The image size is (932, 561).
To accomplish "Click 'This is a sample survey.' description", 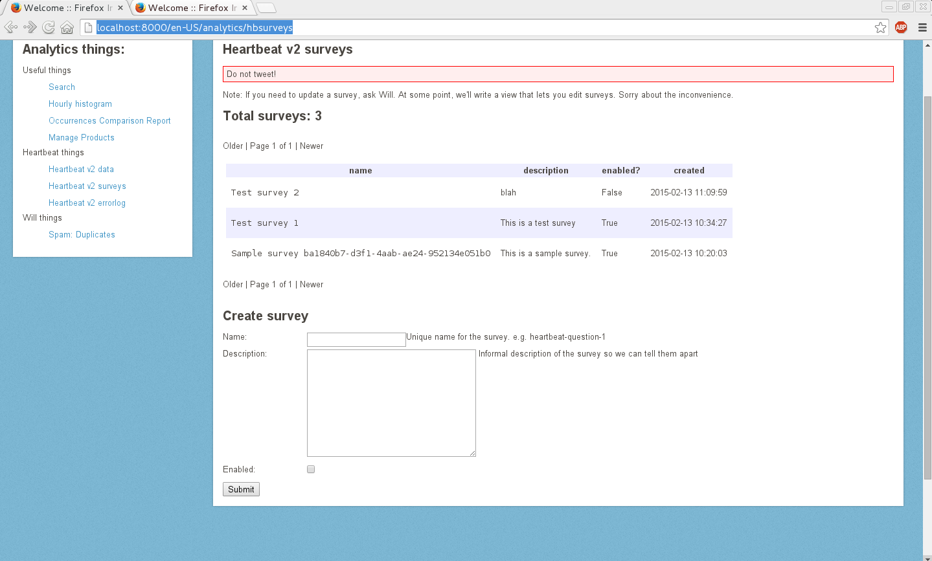I will (x=545, y=254).
